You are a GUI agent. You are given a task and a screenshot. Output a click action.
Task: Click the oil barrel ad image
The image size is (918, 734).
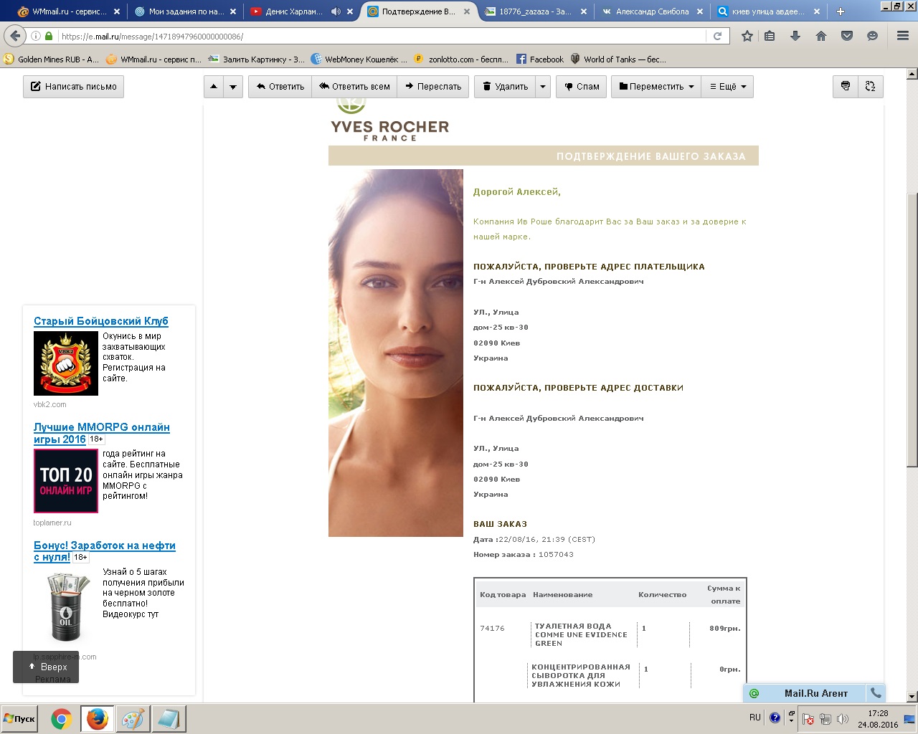coord(66,606)
